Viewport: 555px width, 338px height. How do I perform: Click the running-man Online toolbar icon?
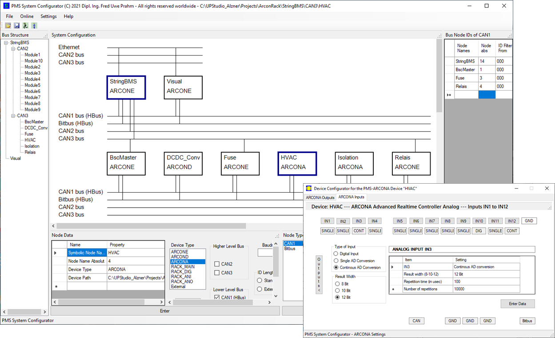(26, 25)
